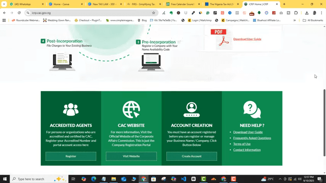Open the Chrome three-dot menu
Image resolution: width=326 pixels, height=183 pixels.
coord(321,13)
